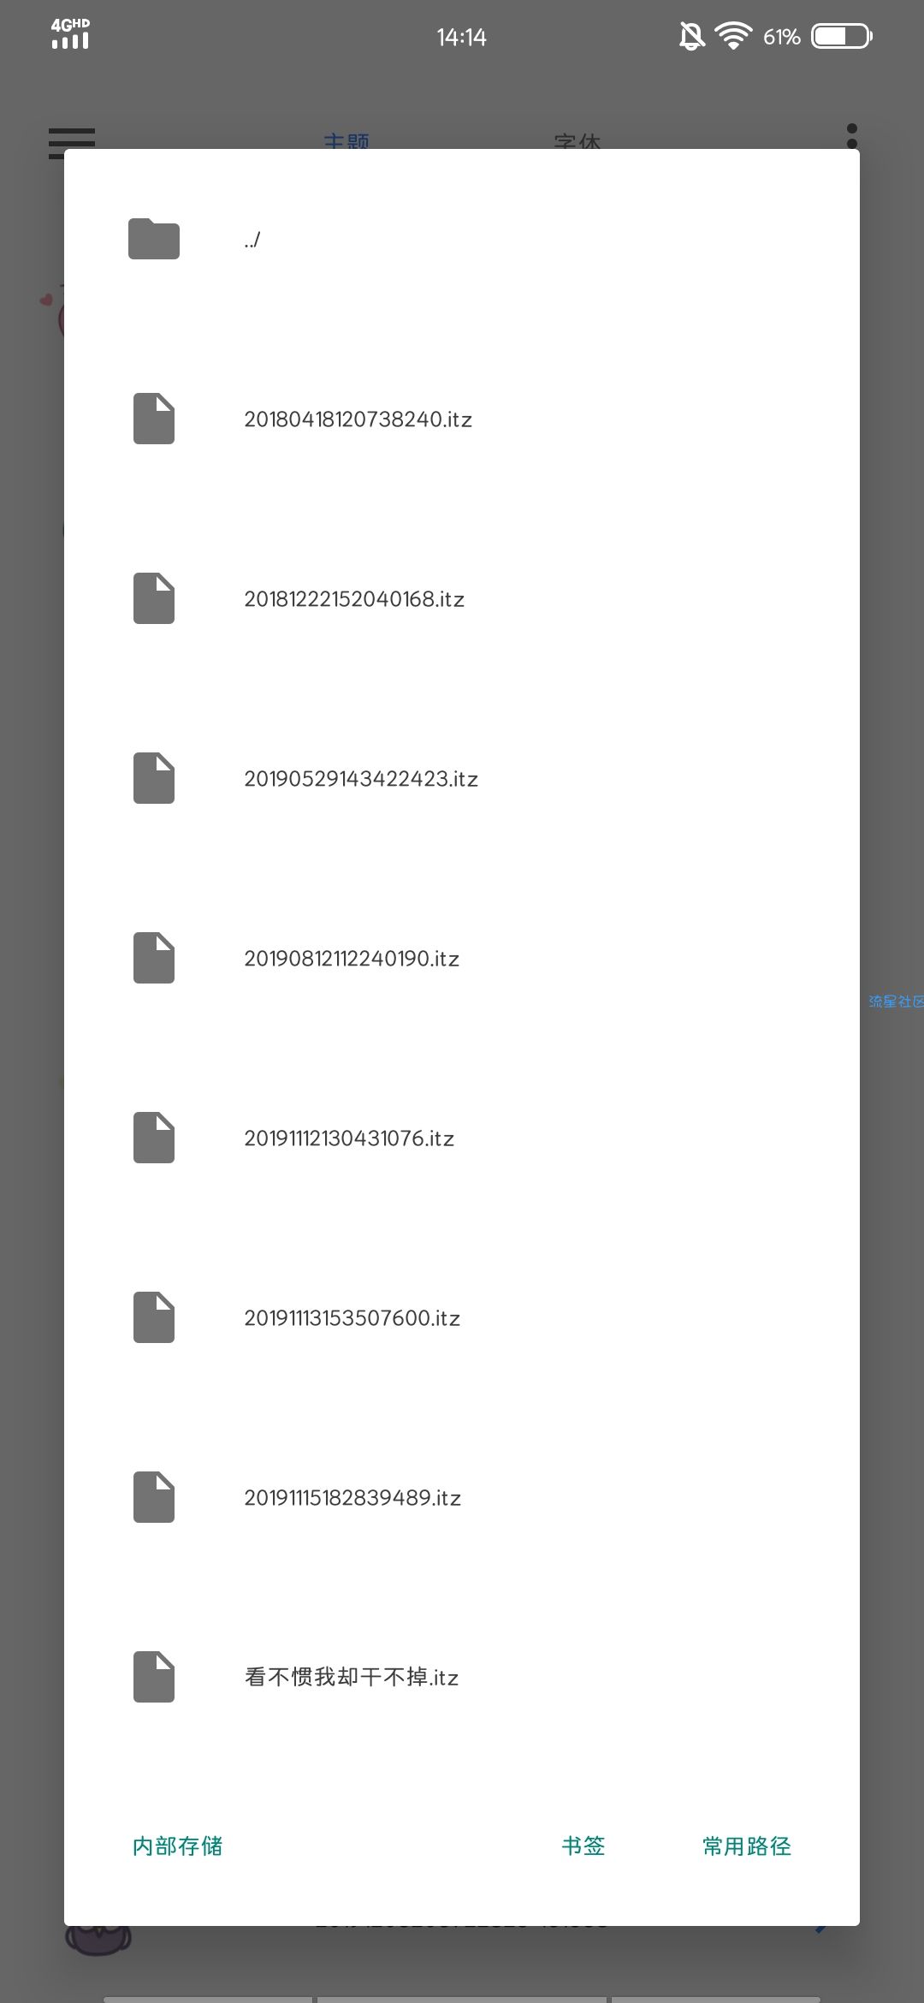Tap the file icon for 20180418120738240.itz
This screenshot has width=924, height=2003.
pos(154,419)
